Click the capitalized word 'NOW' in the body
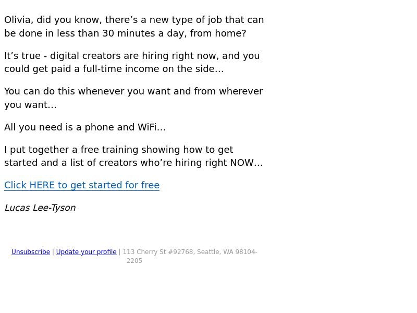The height and width of the screenshot is (313, 417). click(x=242, y=163)
